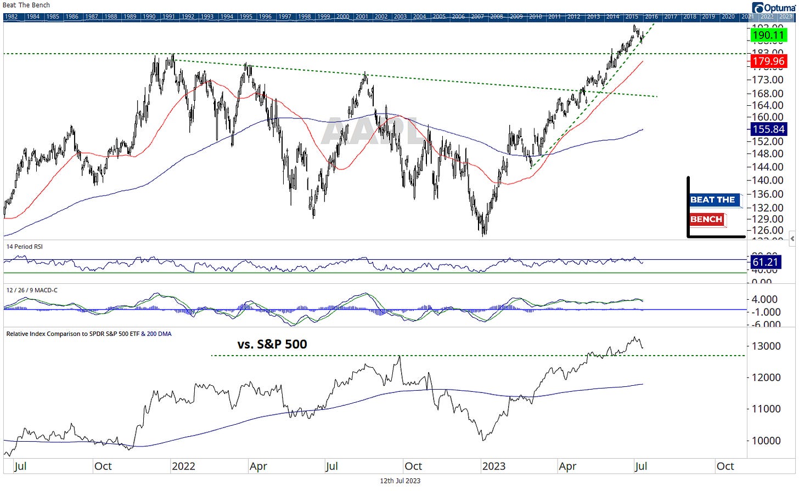
Task: Select 1996 in the year navigator bar
Action: (265, 16)
